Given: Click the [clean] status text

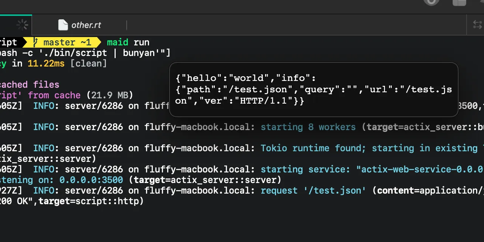Looking at the screenshot, I should click(x=88, y=64).
